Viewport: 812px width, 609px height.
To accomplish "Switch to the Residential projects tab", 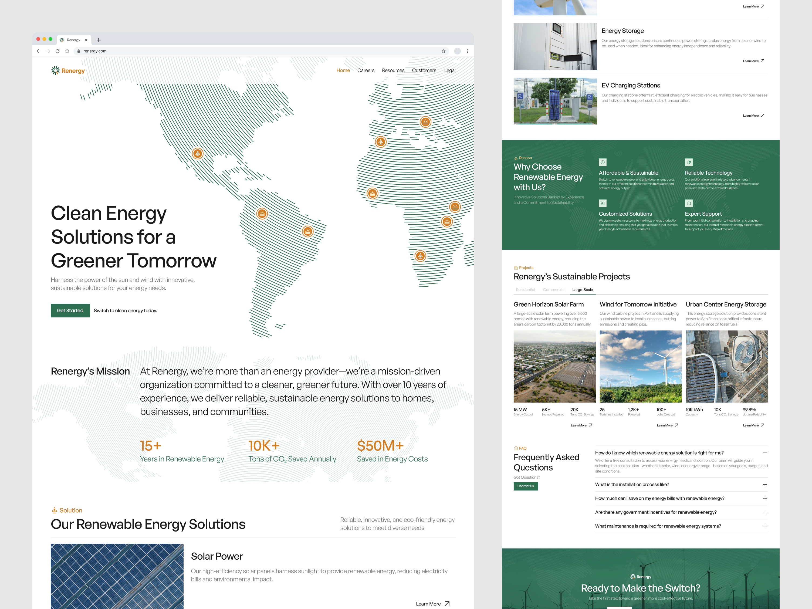I will point(525,290).
